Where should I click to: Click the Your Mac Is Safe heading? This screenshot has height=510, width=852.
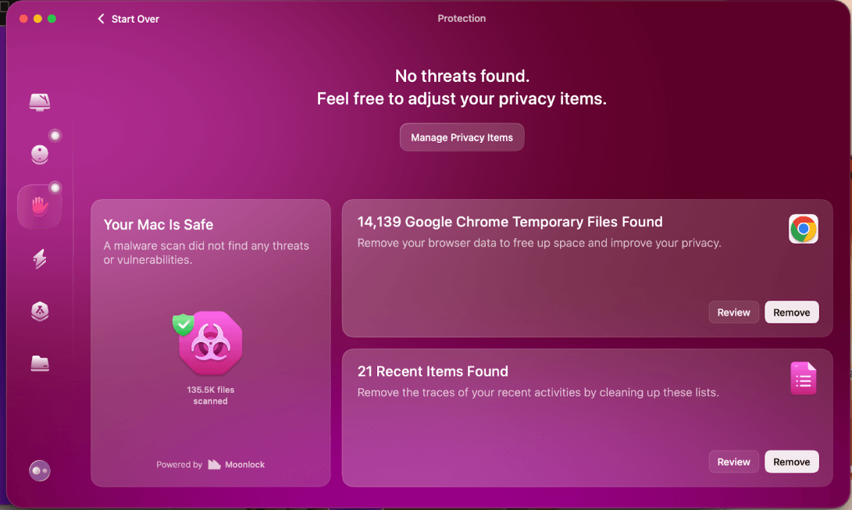pos(159,225)
